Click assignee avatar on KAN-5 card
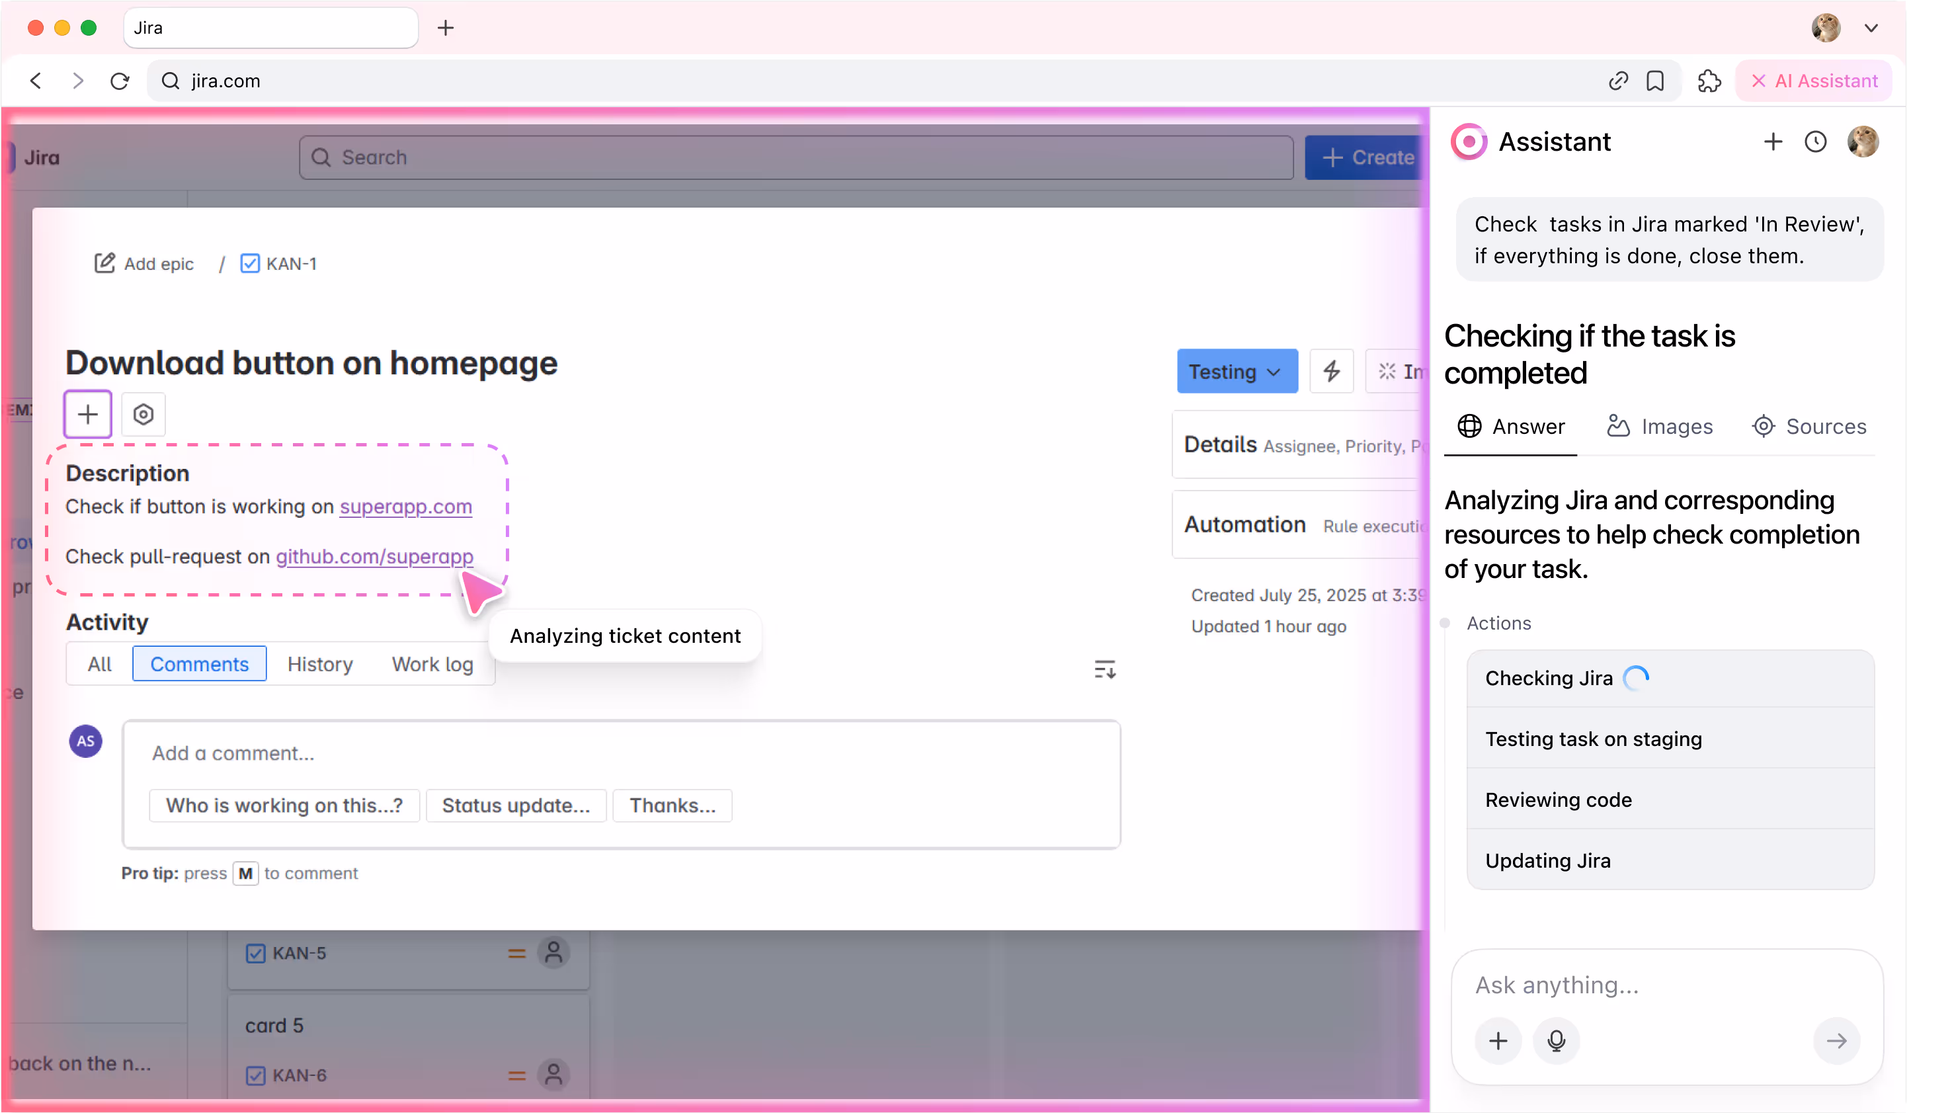This screenshot has width=1952, height=1113. click(x=553, y=953)
